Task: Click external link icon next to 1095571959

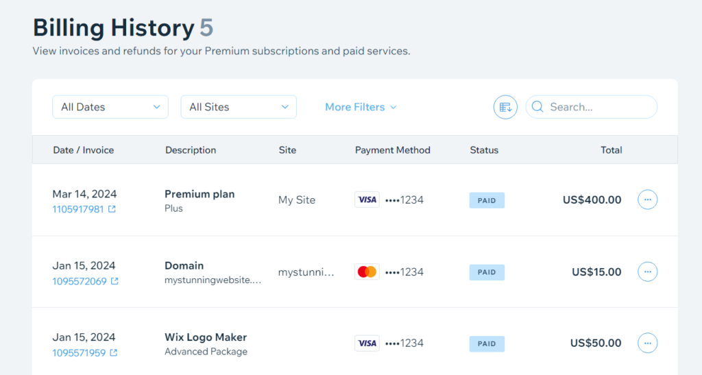Action: (x=114, y=352)
